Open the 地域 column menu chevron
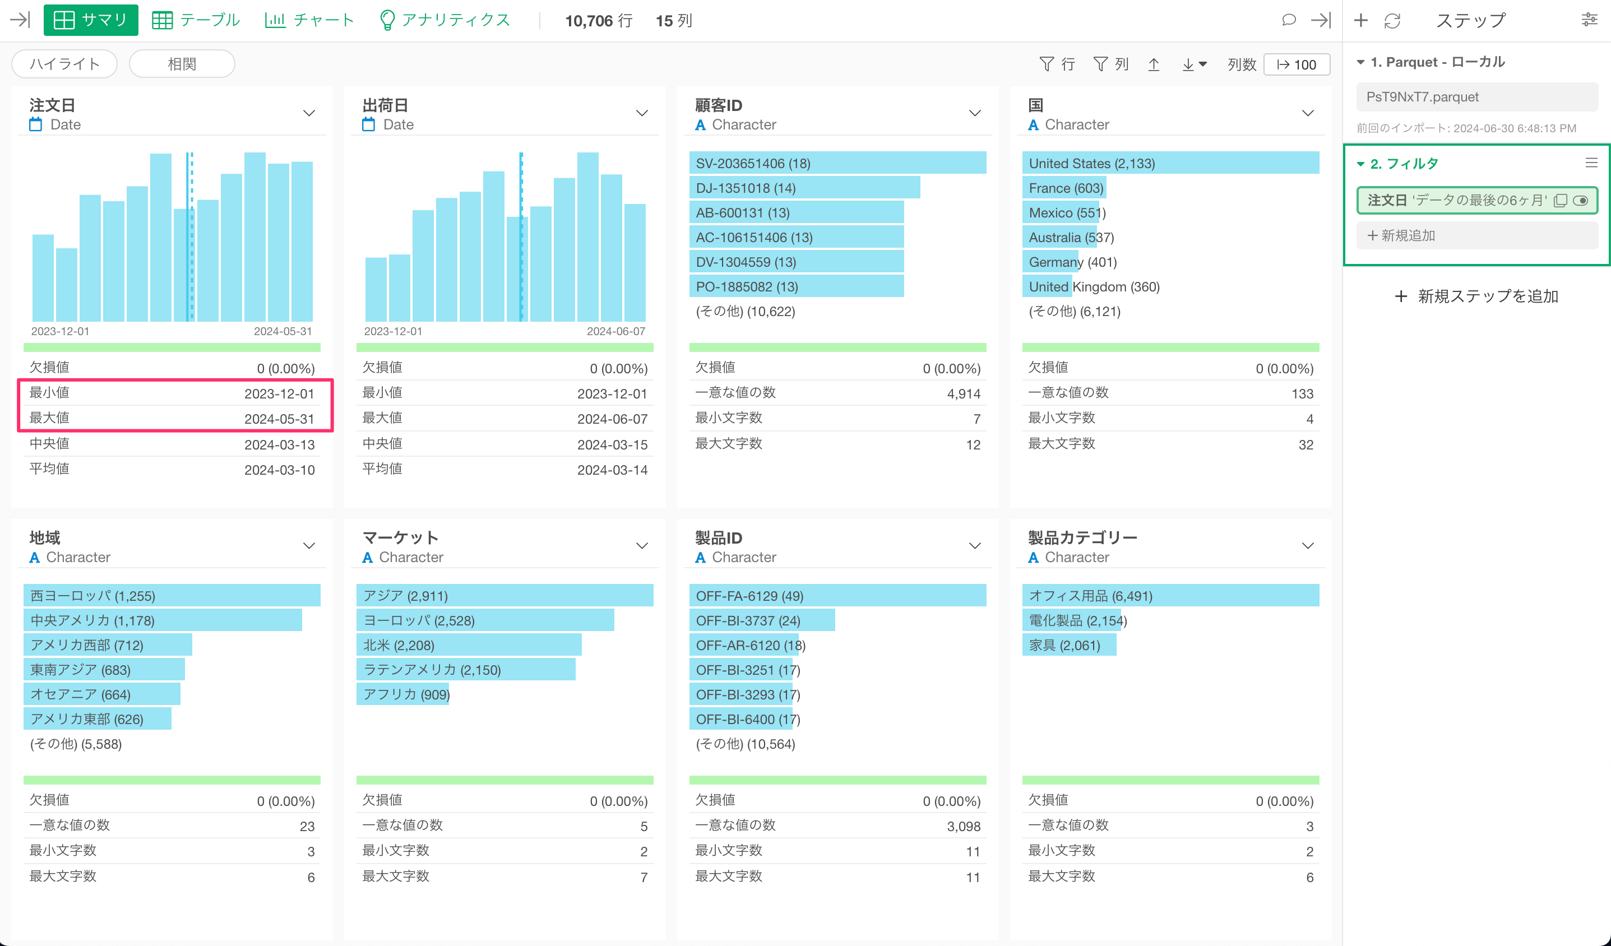This screenshot has width=1611, height=946. (x=309, y=545)
